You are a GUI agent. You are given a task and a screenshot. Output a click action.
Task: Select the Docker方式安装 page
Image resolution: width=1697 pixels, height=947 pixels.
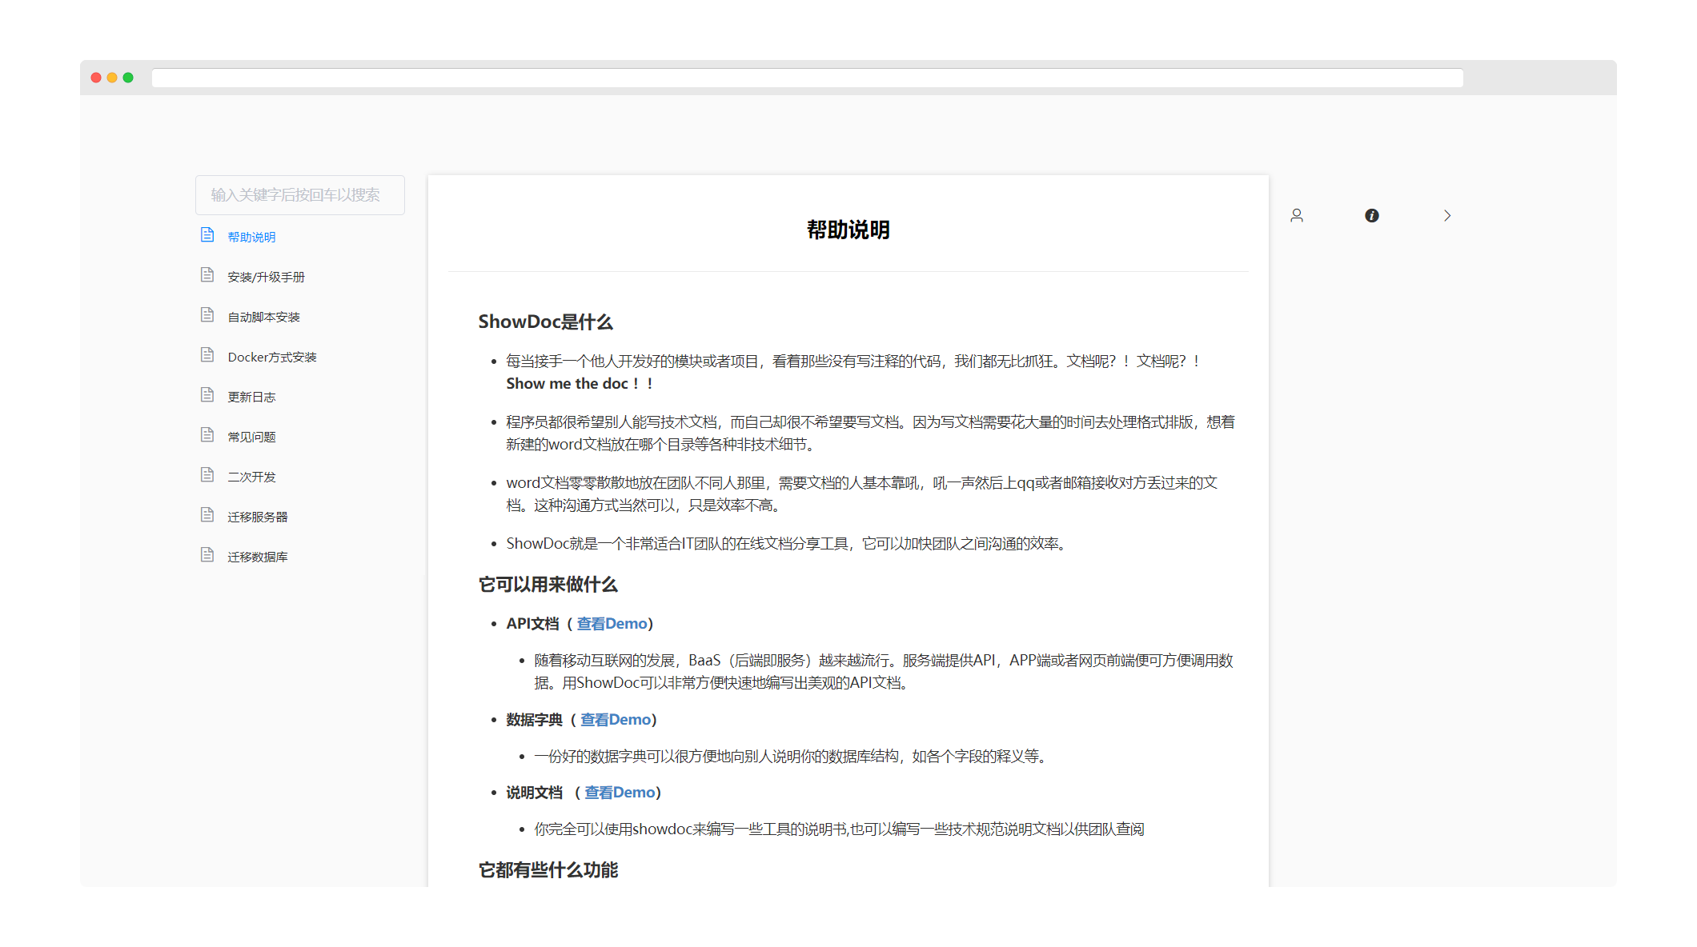(x=272, y=357)
